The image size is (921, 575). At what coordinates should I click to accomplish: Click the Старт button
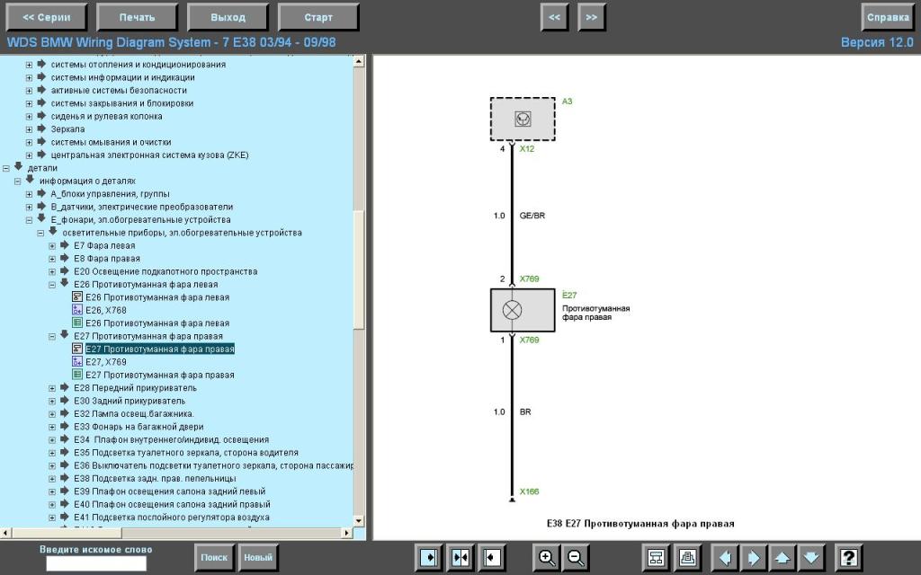[318, 17]
